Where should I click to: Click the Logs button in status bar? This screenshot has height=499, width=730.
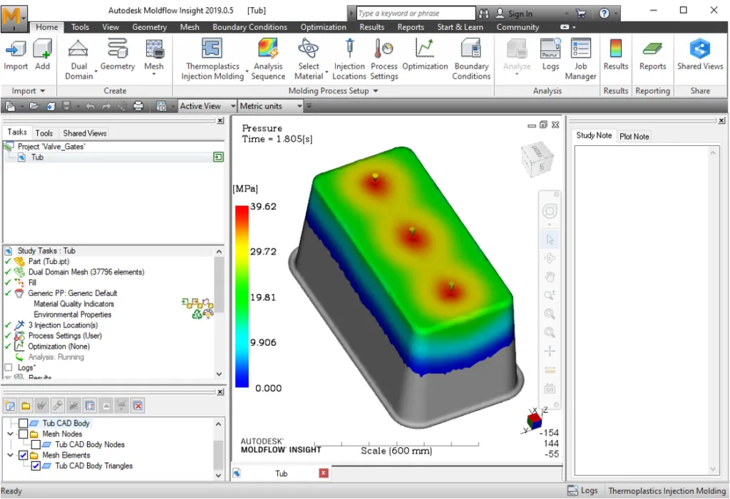pyautogui.click(x=582, y=490)
